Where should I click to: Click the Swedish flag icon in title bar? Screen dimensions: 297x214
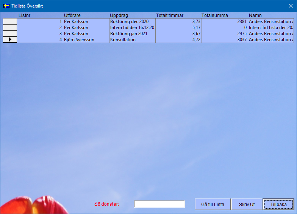[6, 6]
